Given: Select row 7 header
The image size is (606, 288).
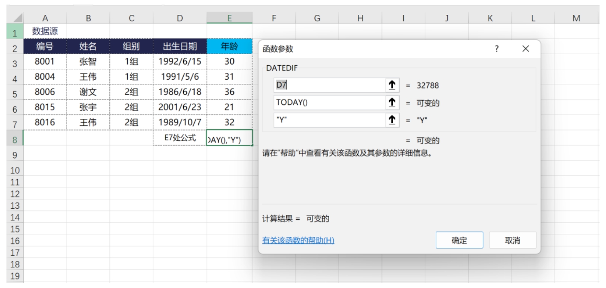Looking at the screenshot, I should (15, 124).
